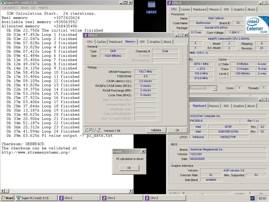Screen dimensions: 269x202
Task: Click Cycle Time value 5 clocks
Action: pyautogui.click(x=146, y=95)
